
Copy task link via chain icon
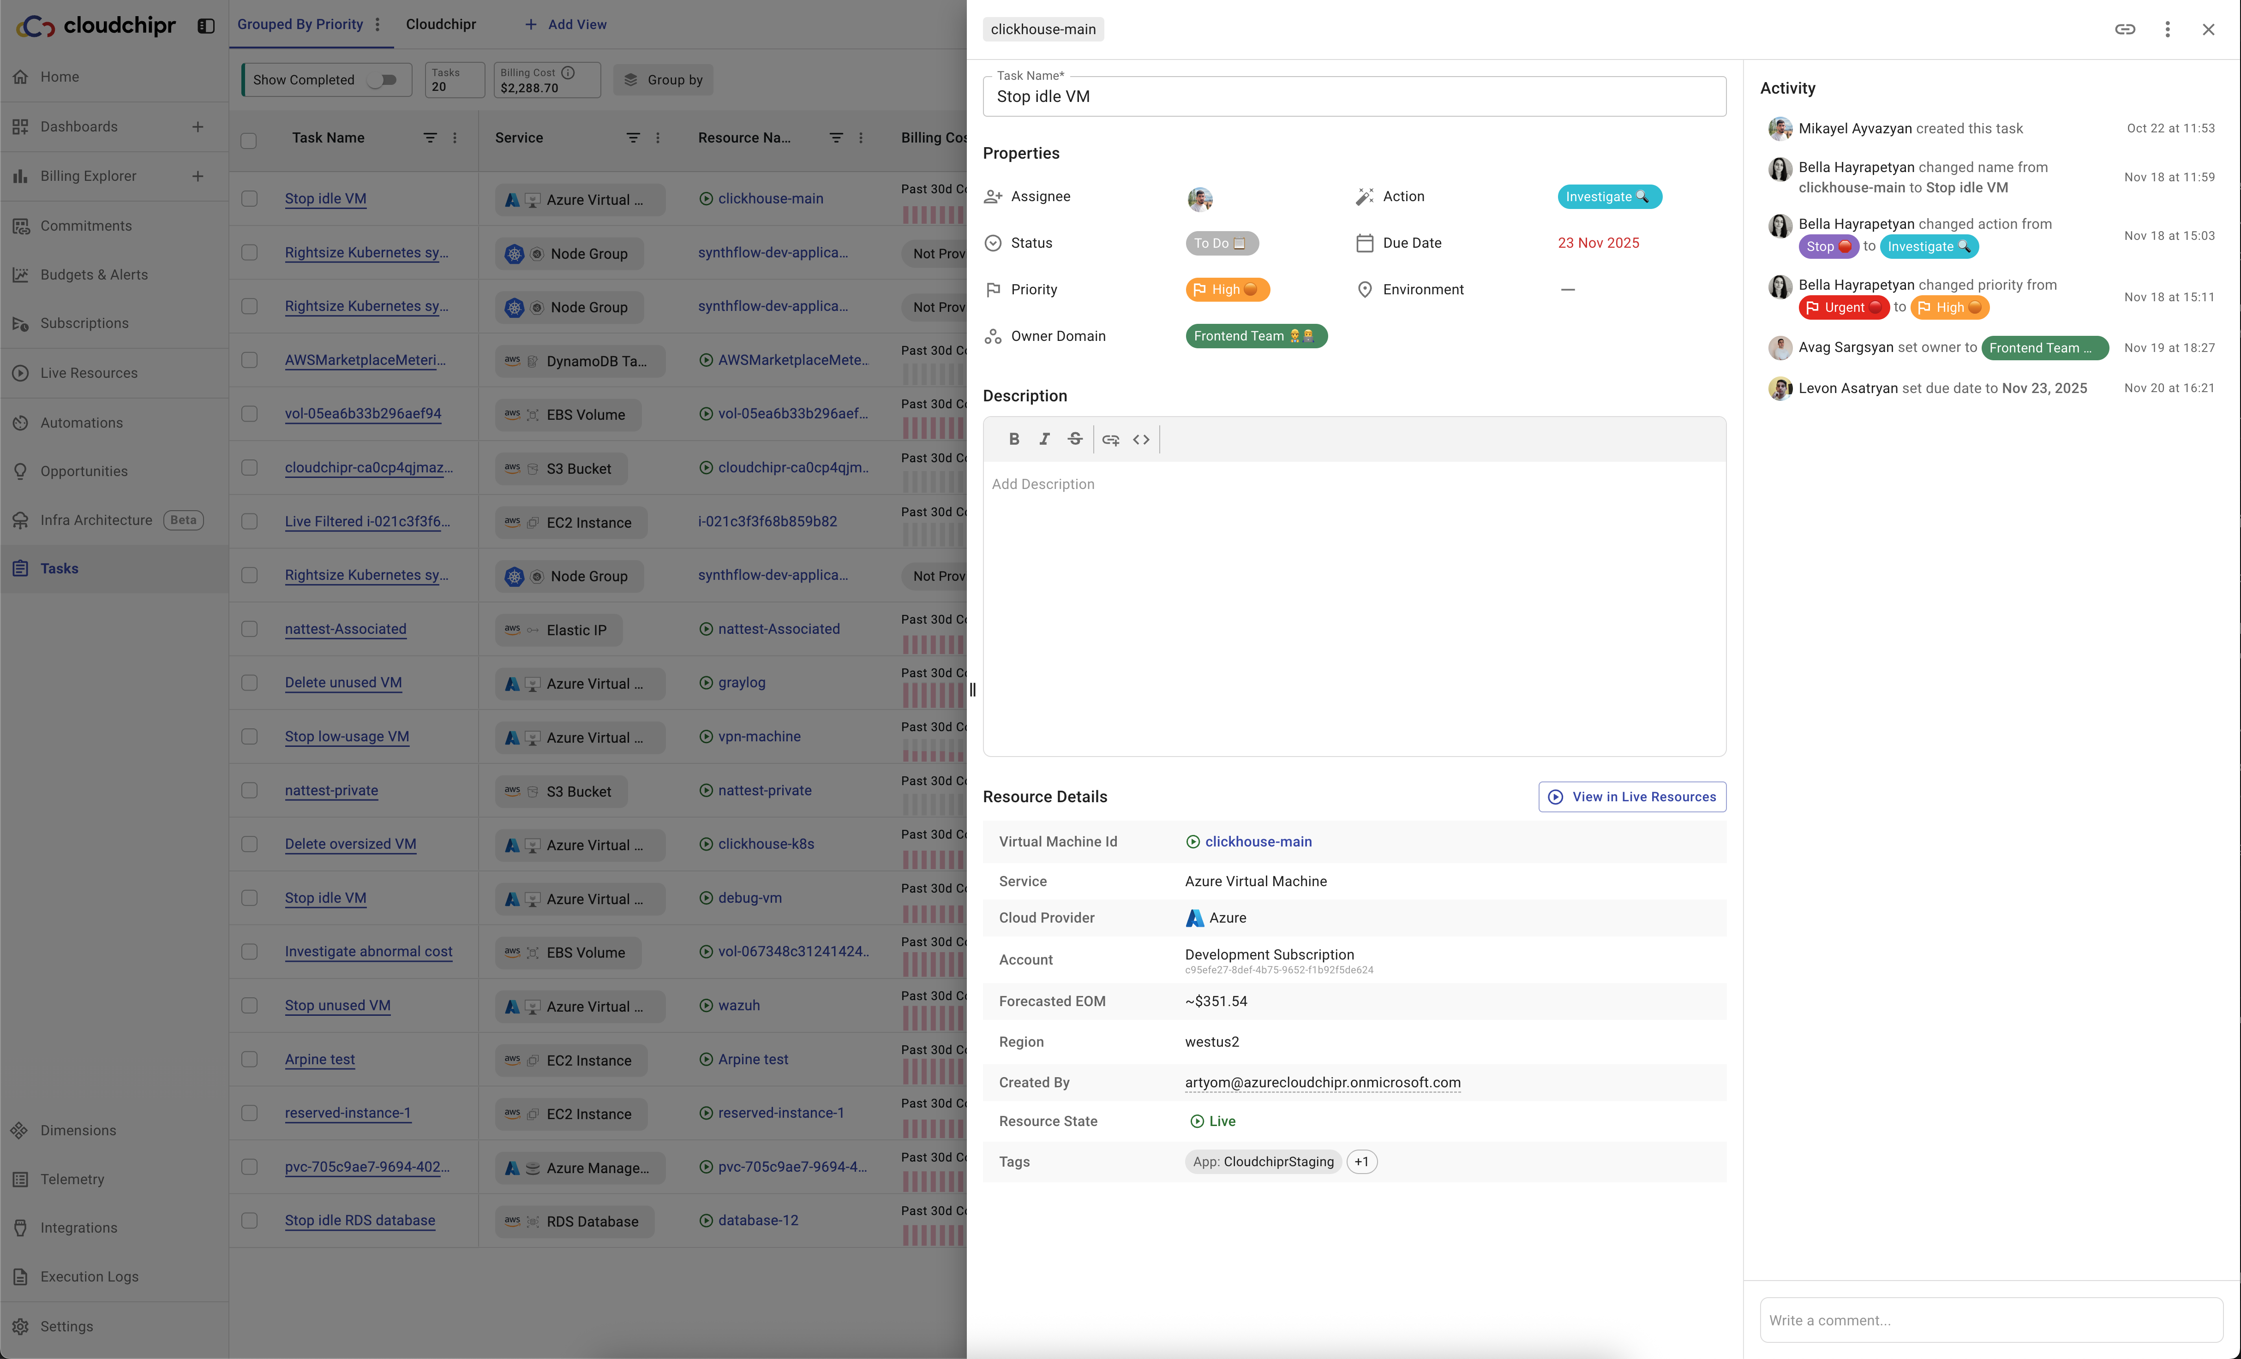tap(2125, 29)
